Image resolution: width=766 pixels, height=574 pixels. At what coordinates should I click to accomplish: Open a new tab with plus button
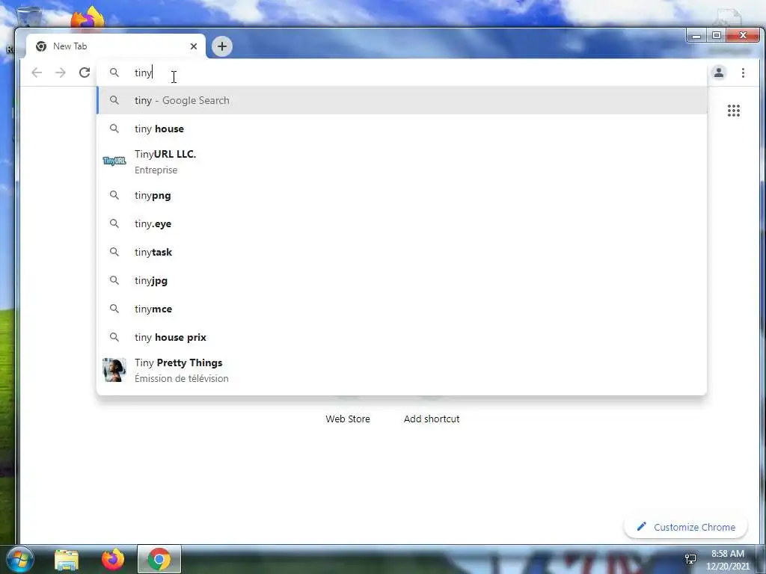[221, 46]
